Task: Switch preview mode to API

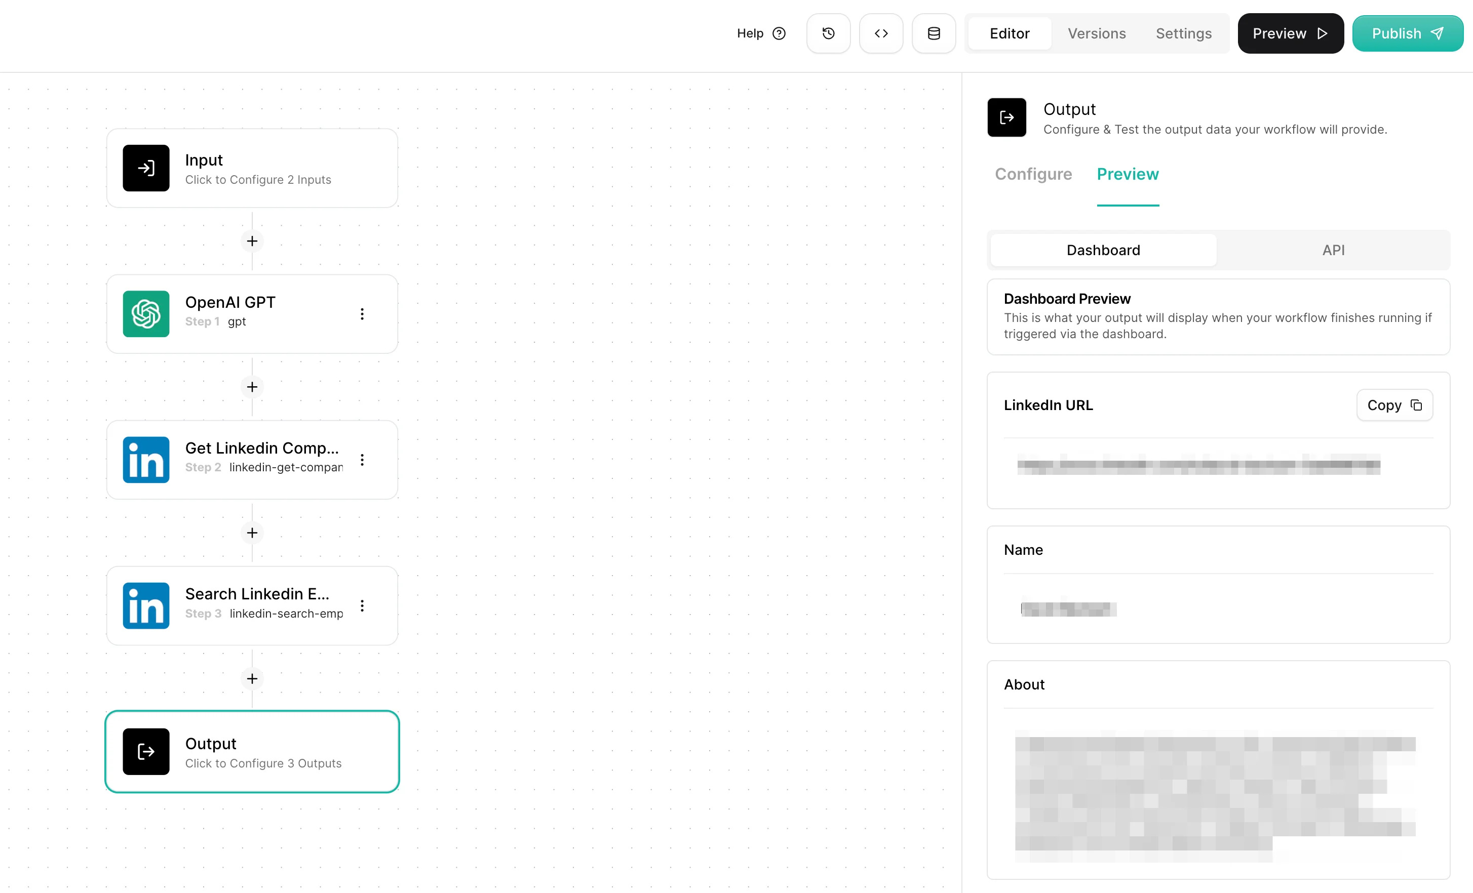Action: [x=1333, y=250]
